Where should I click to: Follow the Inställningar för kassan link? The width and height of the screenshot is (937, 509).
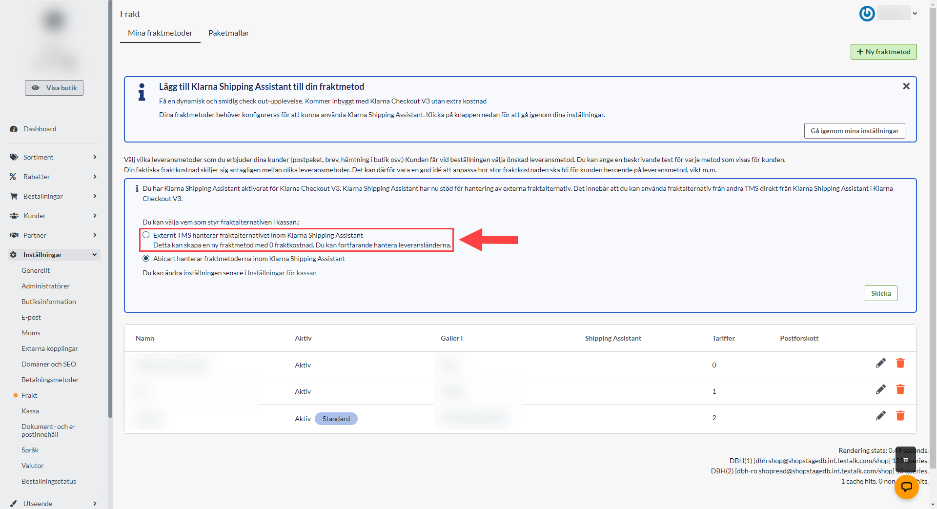(x=282, y=273)
